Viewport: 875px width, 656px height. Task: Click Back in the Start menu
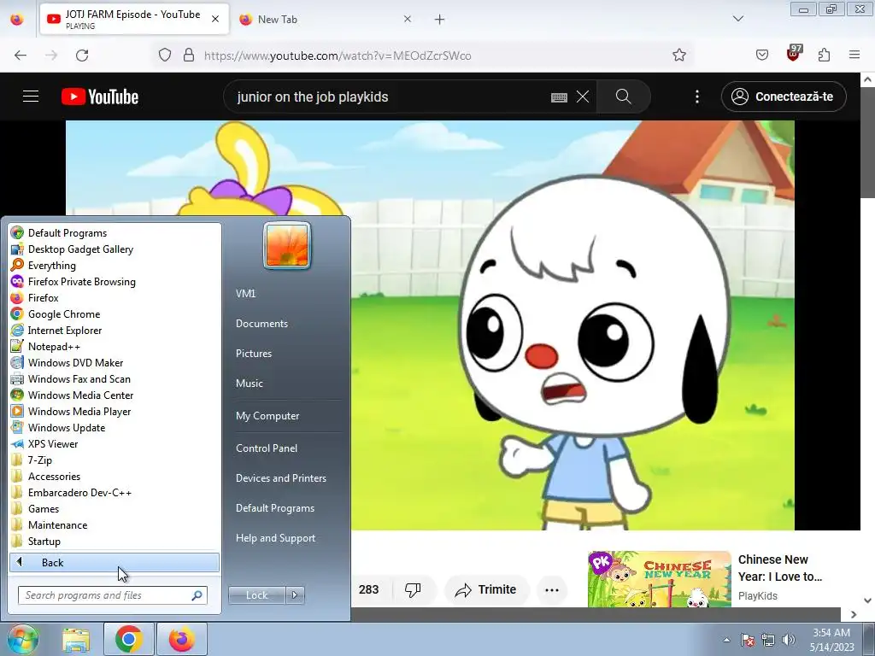click(x=115, y=562)
